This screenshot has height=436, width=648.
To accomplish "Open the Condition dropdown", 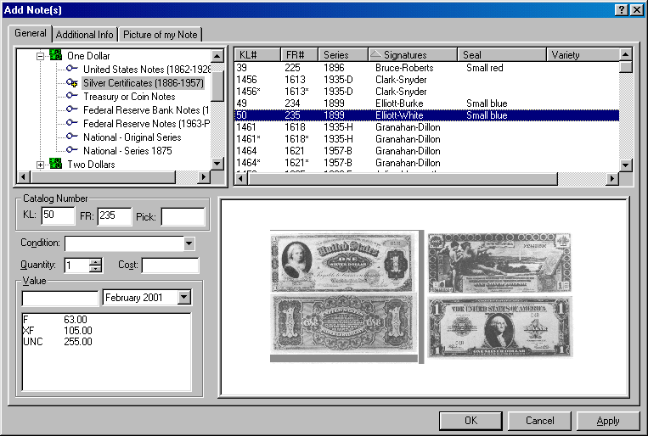I will coord(189,243).
